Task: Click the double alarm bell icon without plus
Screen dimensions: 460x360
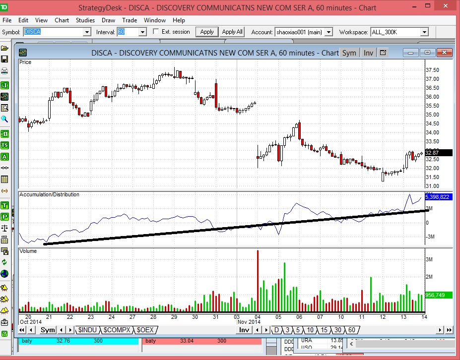Action: coord(4,311)
